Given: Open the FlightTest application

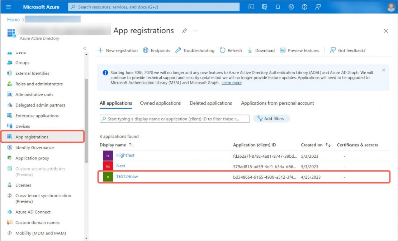Looking at the screenshot, I should point(125,156).
